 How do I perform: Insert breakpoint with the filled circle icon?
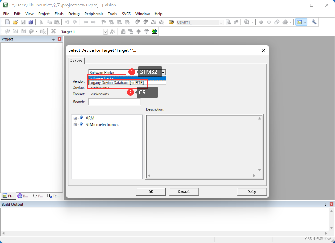[x=261, y=22]
